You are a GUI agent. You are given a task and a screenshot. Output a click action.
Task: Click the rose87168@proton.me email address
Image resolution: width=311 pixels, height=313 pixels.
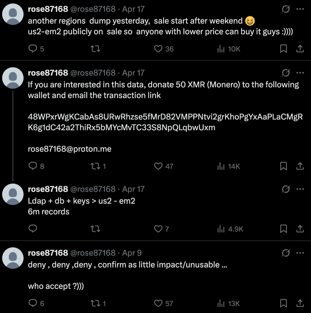[70, 149]
